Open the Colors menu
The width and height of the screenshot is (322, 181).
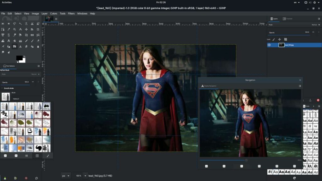point(53,14)
